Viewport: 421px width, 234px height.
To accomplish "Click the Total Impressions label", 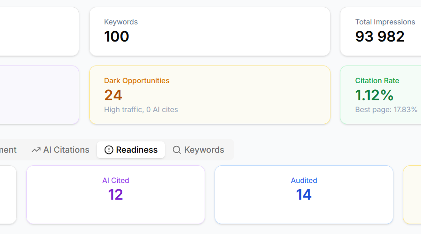I will point(385,22).
